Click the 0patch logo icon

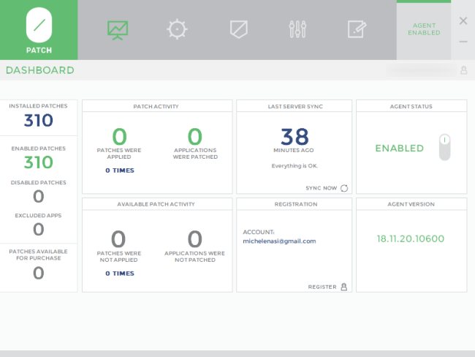click(39, 25)
